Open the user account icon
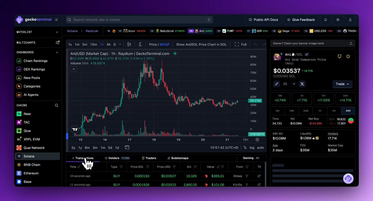This screenshot has height=201, width=373. click(x=350, y=20)
